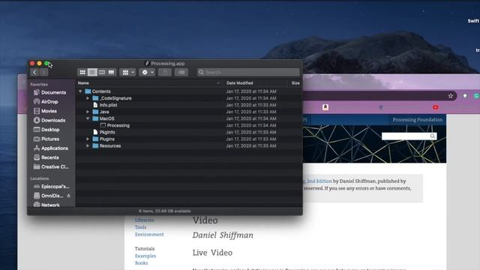This screenshot has height=270, width=480.
Task: Bookmark page with browser star icon
Action: tap(451, 96)
